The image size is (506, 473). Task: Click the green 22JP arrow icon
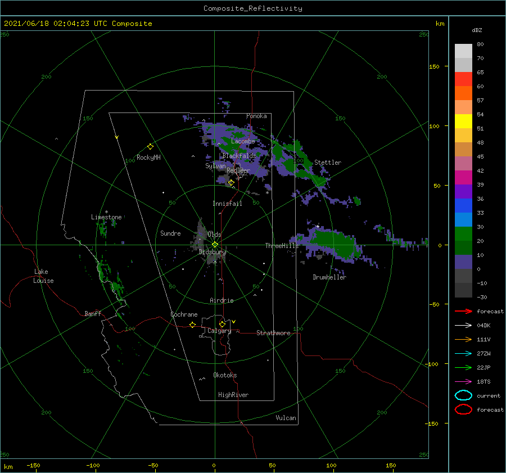(x=463, y=367)
